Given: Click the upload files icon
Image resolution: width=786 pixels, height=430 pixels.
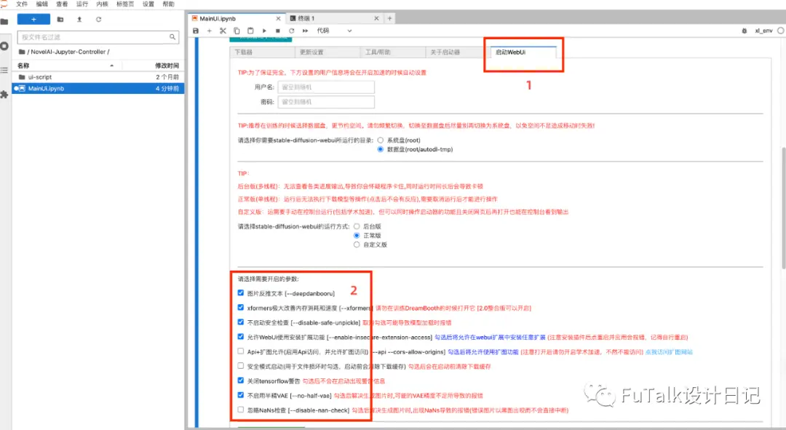Looking at the screenshot, I should click(79, 20).
